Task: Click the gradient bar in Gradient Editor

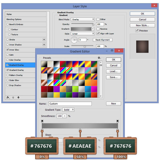Action: (80, 126)
